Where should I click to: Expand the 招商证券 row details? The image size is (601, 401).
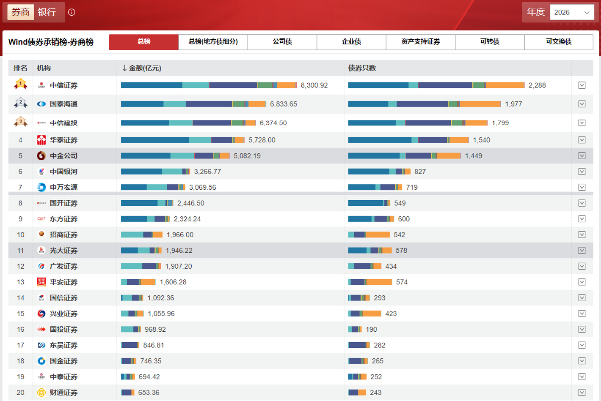click(x=582, y=235)
